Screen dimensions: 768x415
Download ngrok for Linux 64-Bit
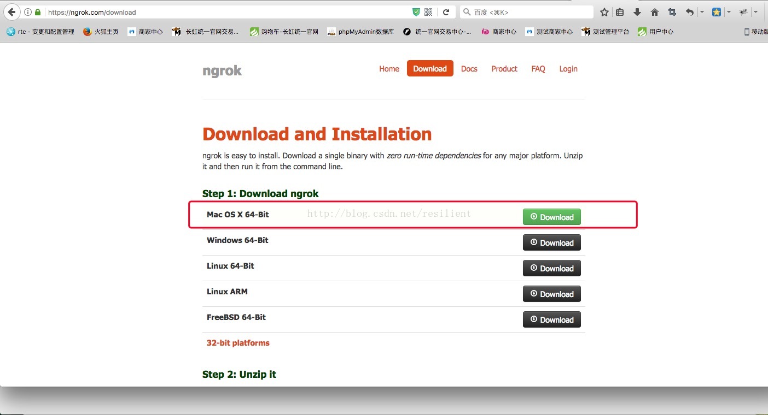pyautogui.click(x=552, y=268)
